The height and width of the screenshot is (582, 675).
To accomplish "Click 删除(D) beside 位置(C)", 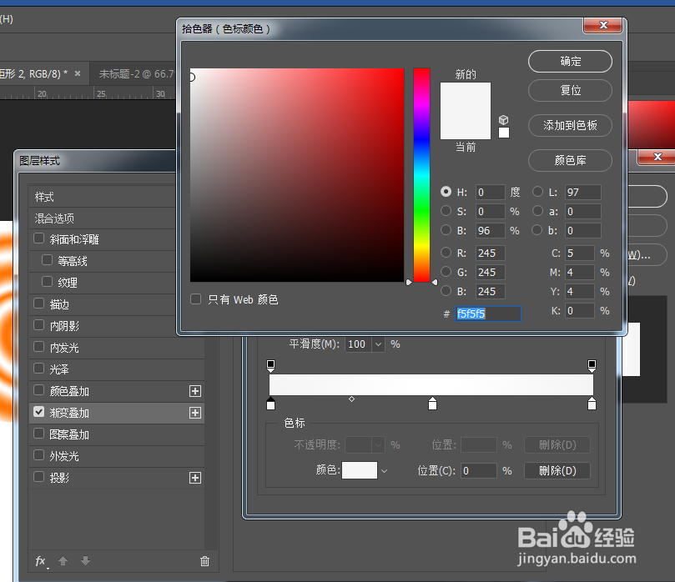I will click(557, 471).
